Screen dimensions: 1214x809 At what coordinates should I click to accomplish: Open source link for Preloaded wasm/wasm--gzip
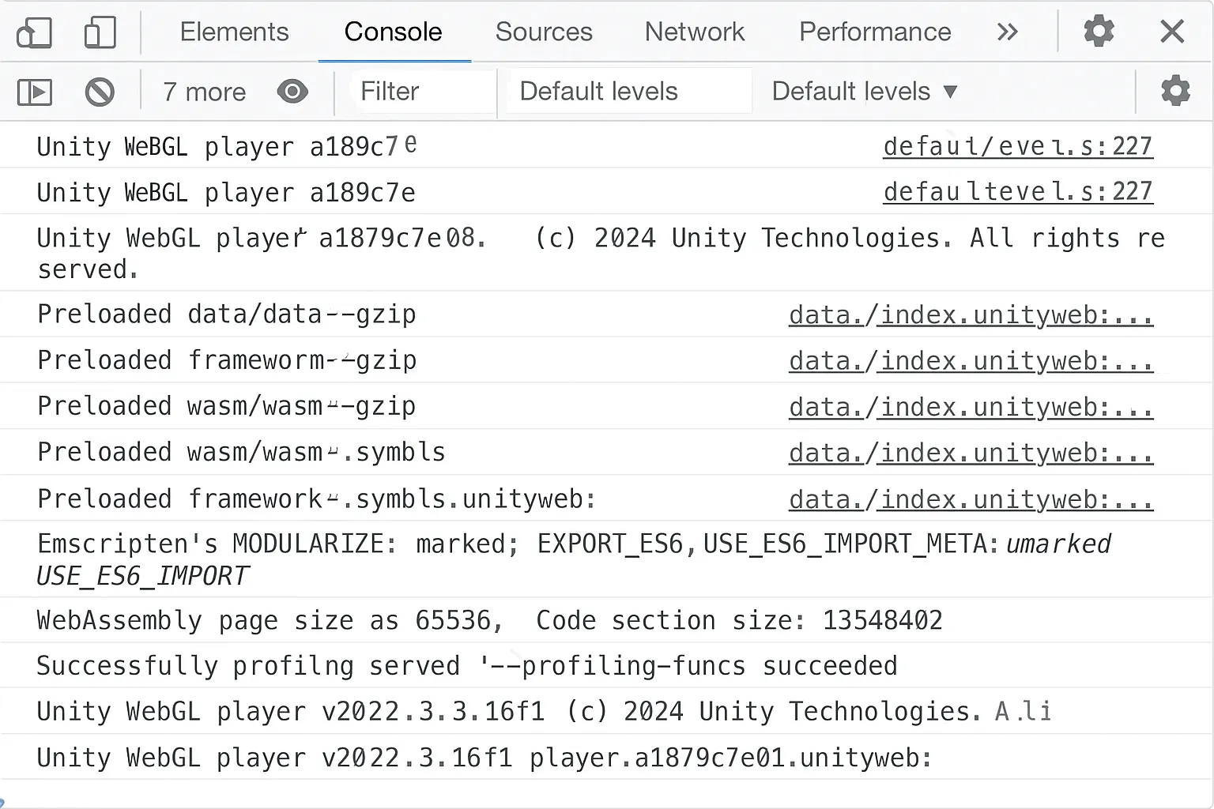971,407
